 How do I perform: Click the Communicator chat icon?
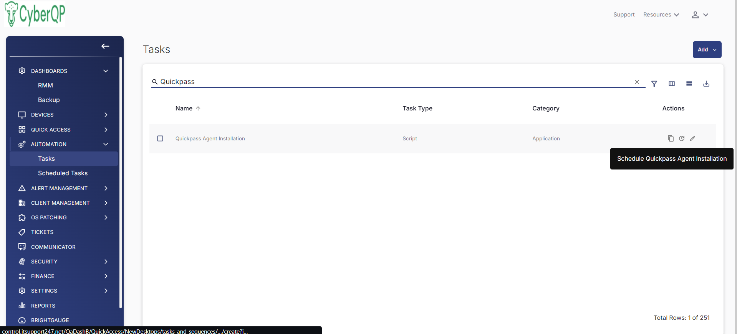pyautogui.click(x=22, y=247)
